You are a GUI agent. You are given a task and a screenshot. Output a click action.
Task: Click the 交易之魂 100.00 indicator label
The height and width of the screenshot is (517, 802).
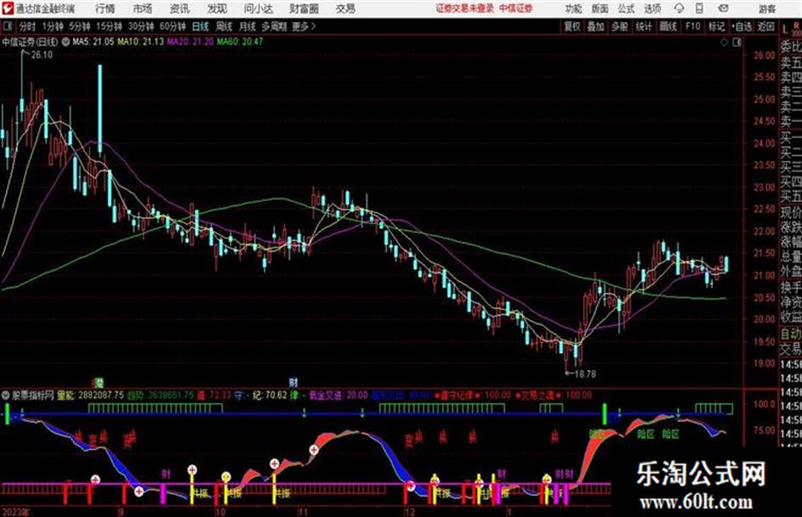[x=553, y=395]
